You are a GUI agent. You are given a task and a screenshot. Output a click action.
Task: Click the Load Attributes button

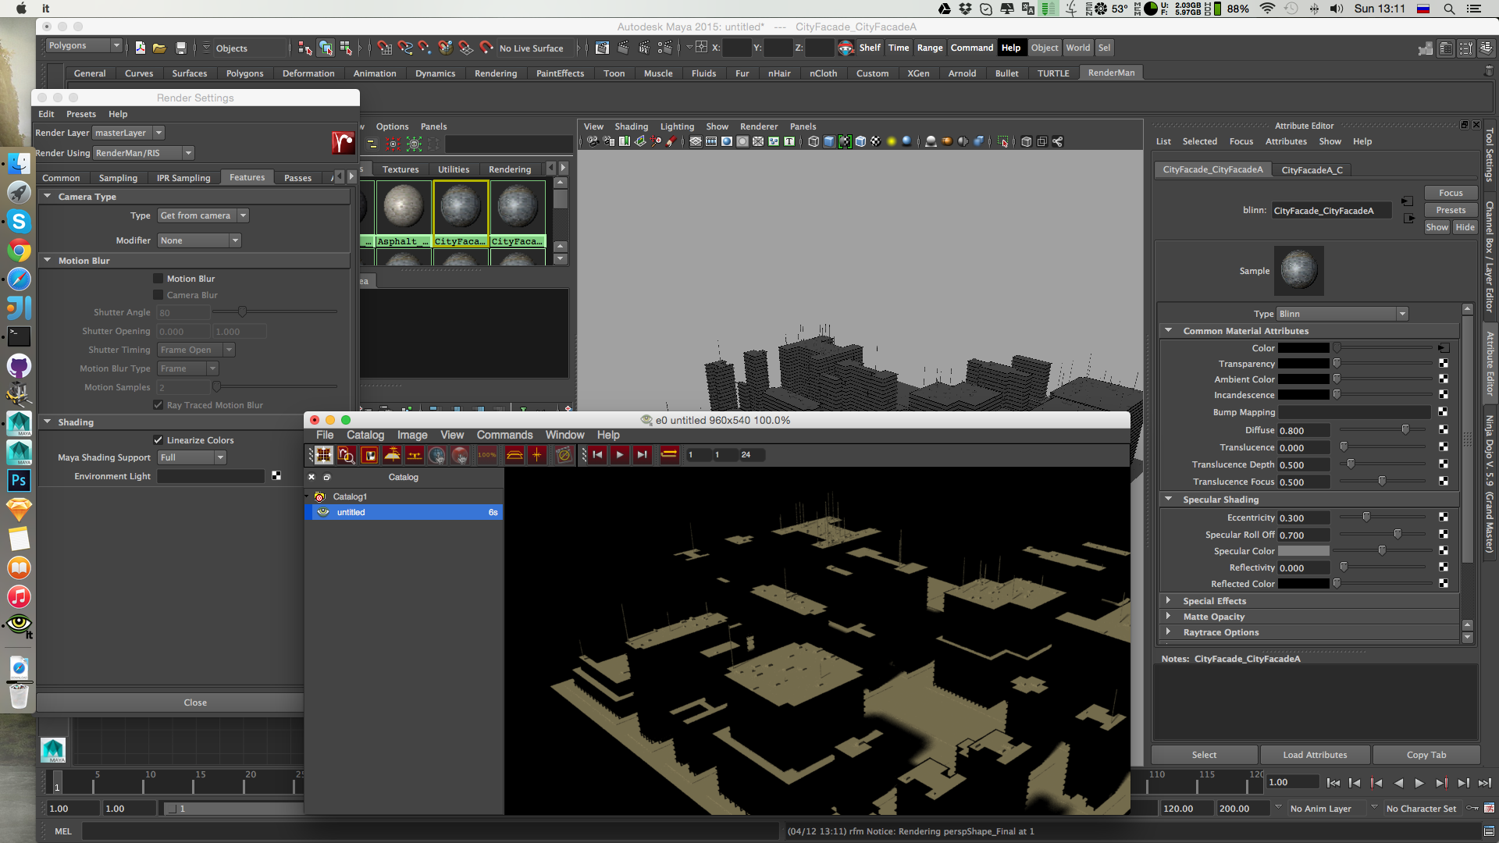point(1315,755)
